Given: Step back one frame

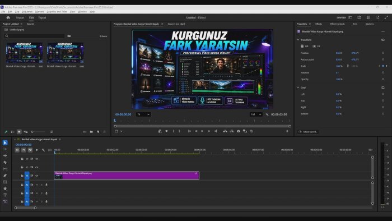Looking at the screenshot, I should click(196, 131).
